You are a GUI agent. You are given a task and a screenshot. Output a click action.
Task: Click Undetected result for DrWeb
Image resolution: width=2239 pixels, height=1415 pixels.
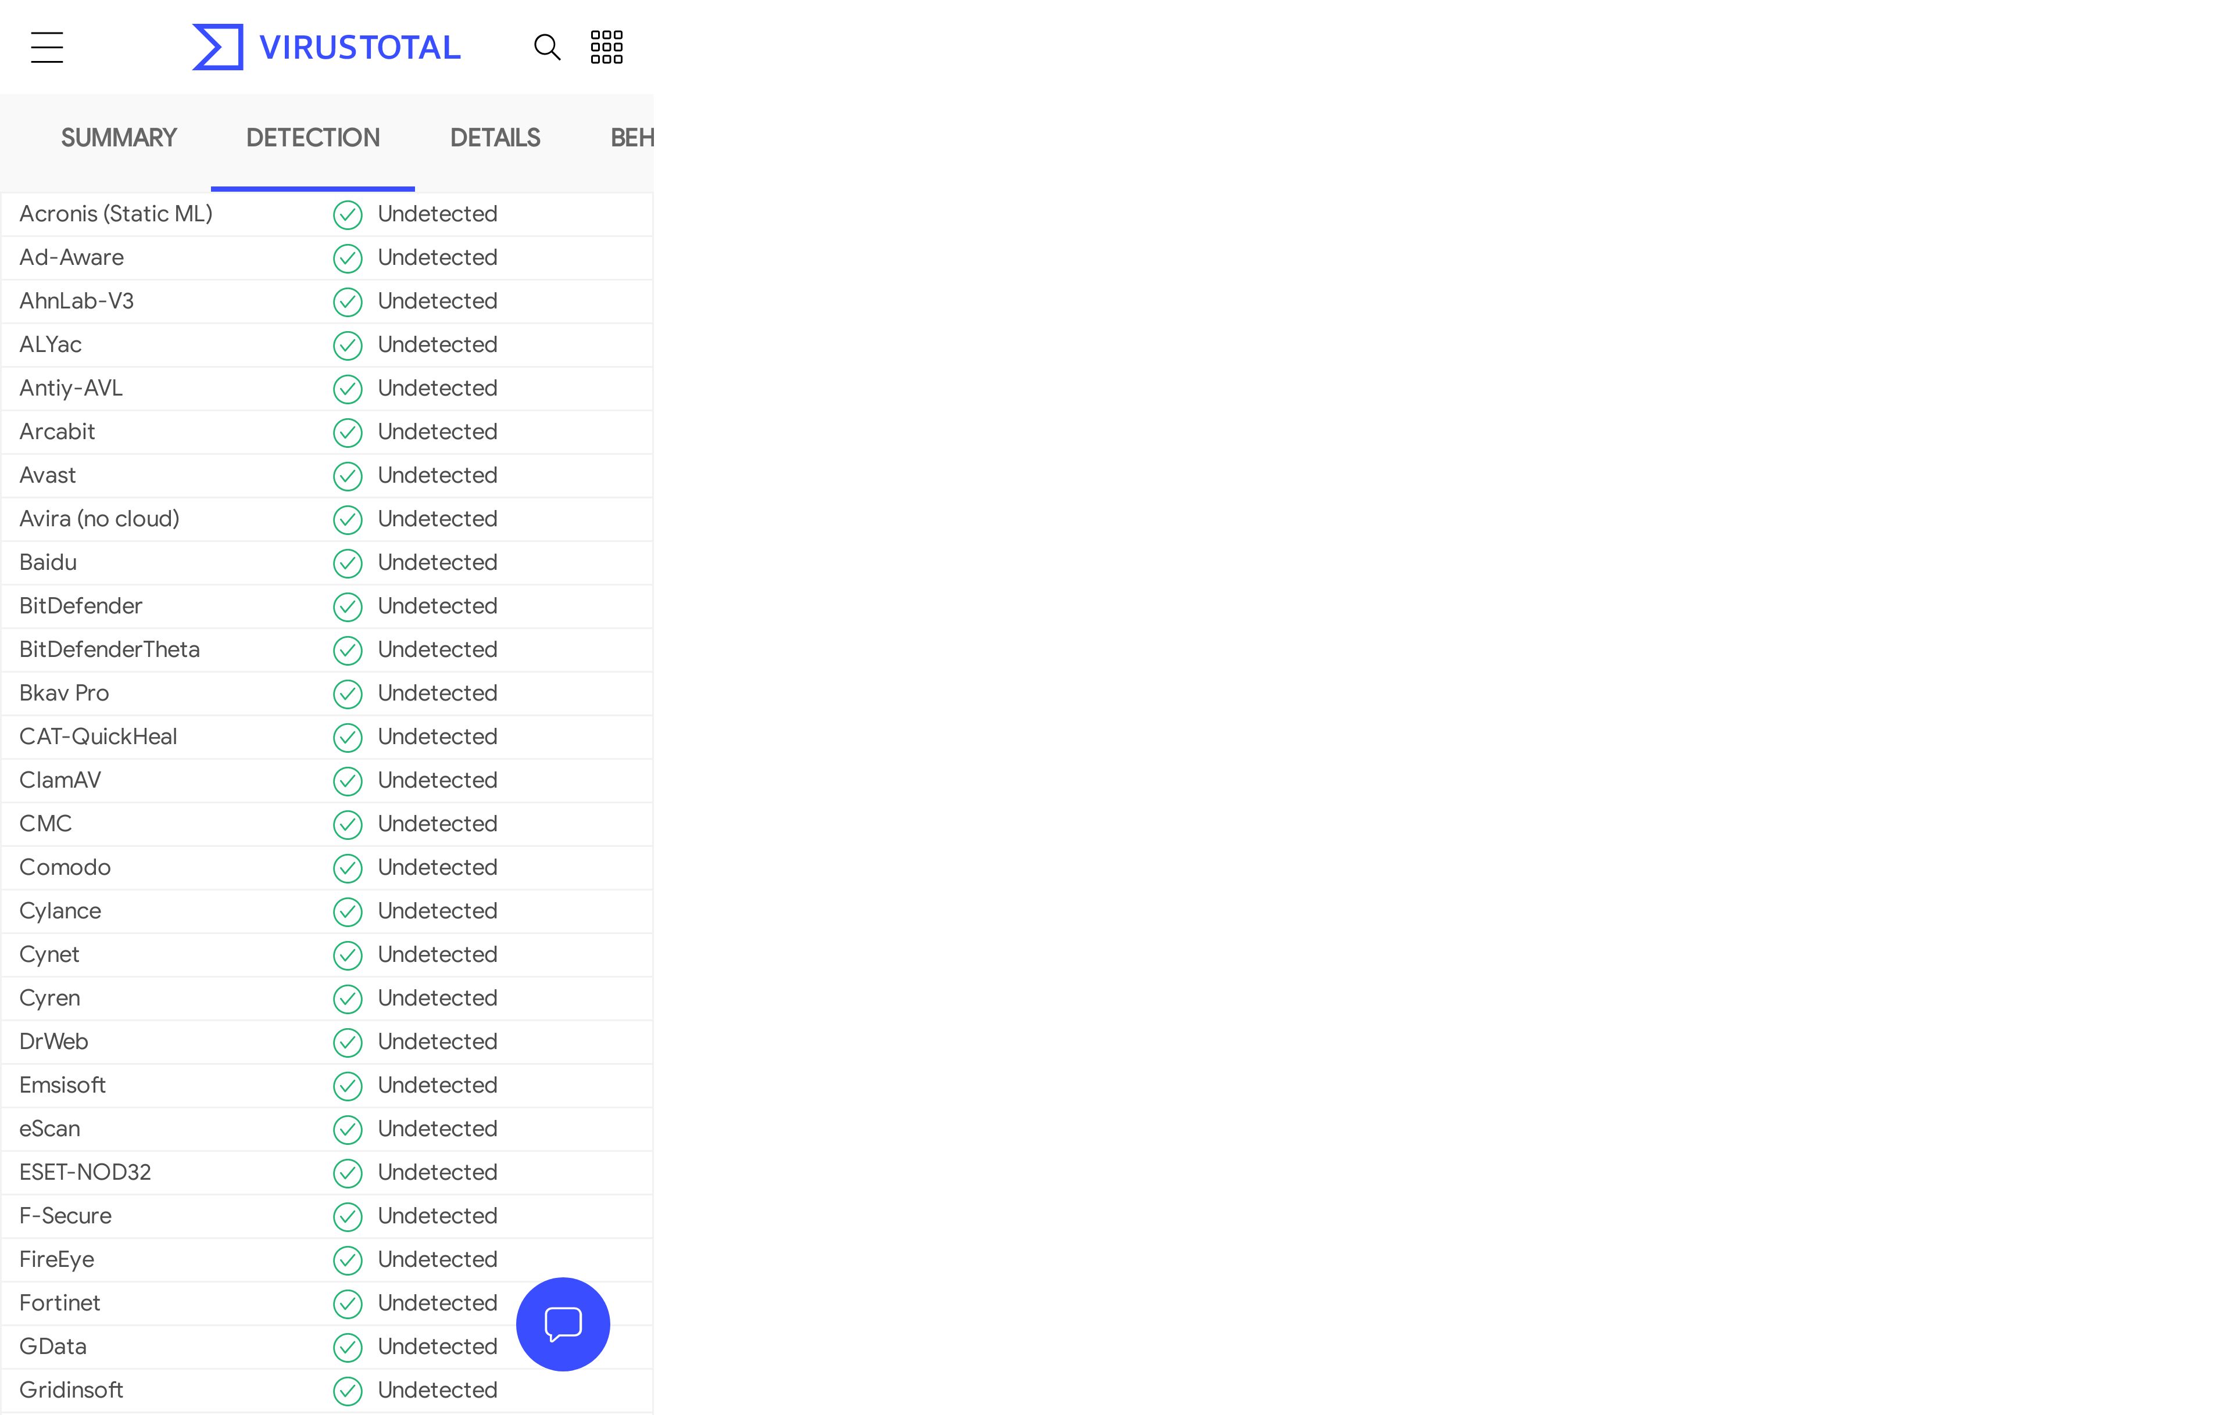click(x=437, y=1042)
